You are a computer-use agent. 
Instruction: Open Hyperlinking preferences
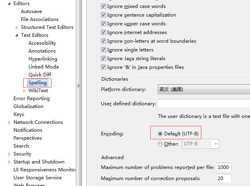point(43,59)
